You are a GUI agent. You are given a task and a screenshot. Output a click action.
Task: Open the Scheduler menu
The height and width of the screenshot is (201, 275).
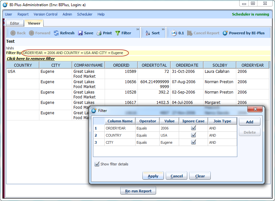(x=85, y=14)
